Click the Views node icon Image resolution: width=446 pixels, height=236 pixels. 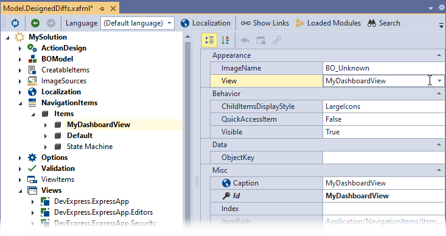pos(32,190)
